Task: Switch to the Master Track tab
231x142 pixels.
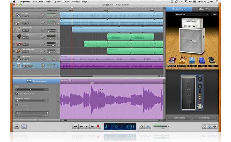Action: (205, 9)
